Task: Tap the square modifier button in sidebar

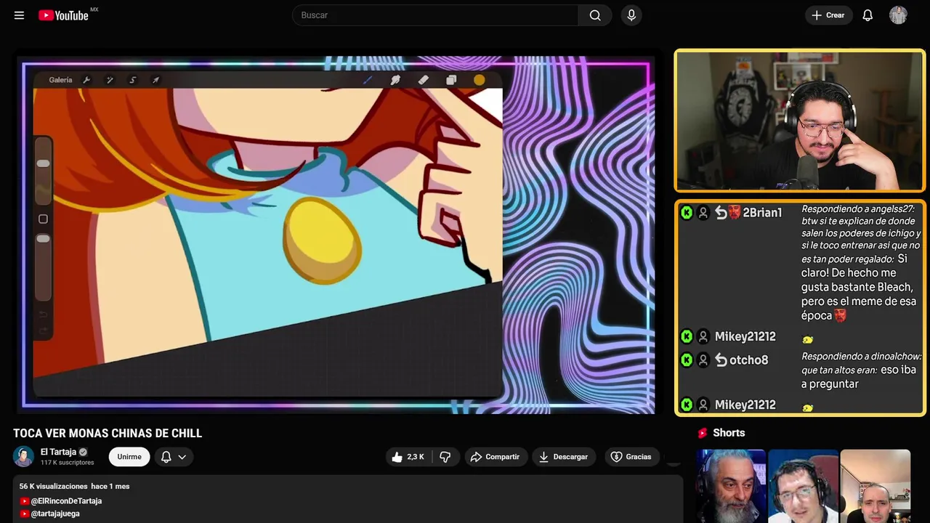Action: [x=43, y=219]
